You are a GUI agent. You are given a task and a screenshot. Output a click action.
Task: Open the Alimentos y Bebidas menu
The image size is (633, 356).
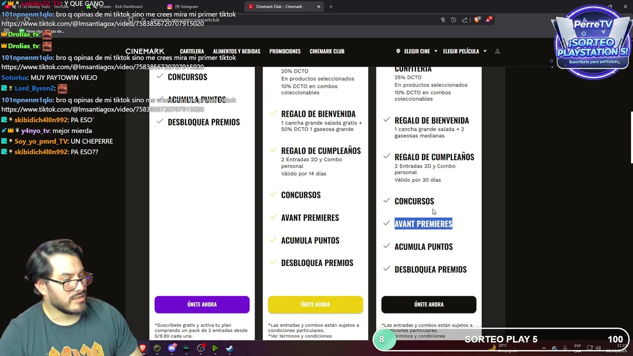tap(236, 51)
